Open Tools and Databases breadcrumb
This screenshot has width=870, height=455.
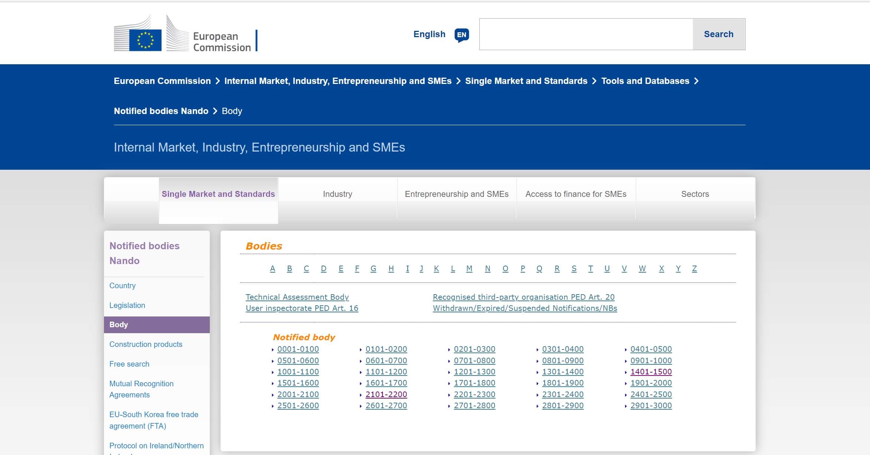click(x=645, y=81)
